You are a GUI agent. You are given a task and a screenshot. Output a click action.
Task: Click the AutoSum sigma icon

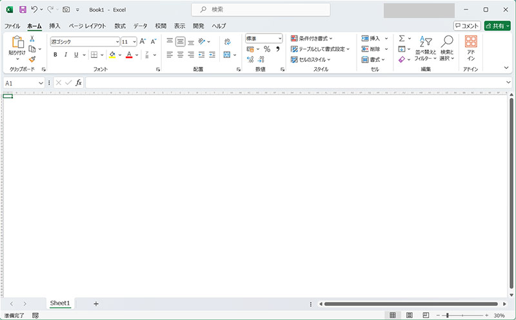click(402, 39)
